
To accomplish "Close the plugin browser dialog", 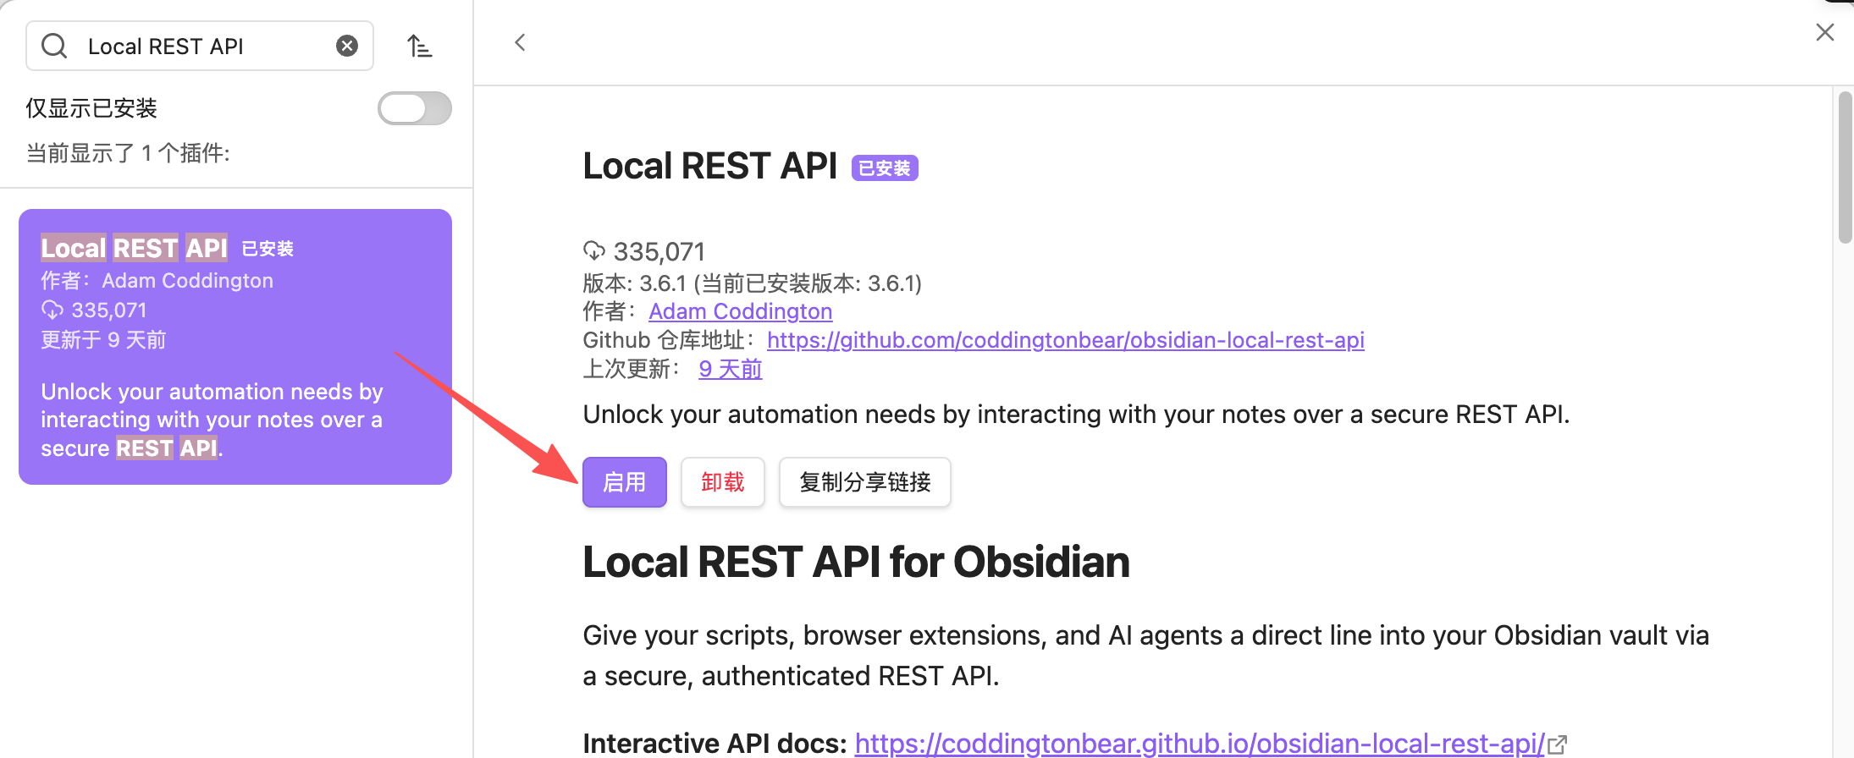I will [1825, 32].
